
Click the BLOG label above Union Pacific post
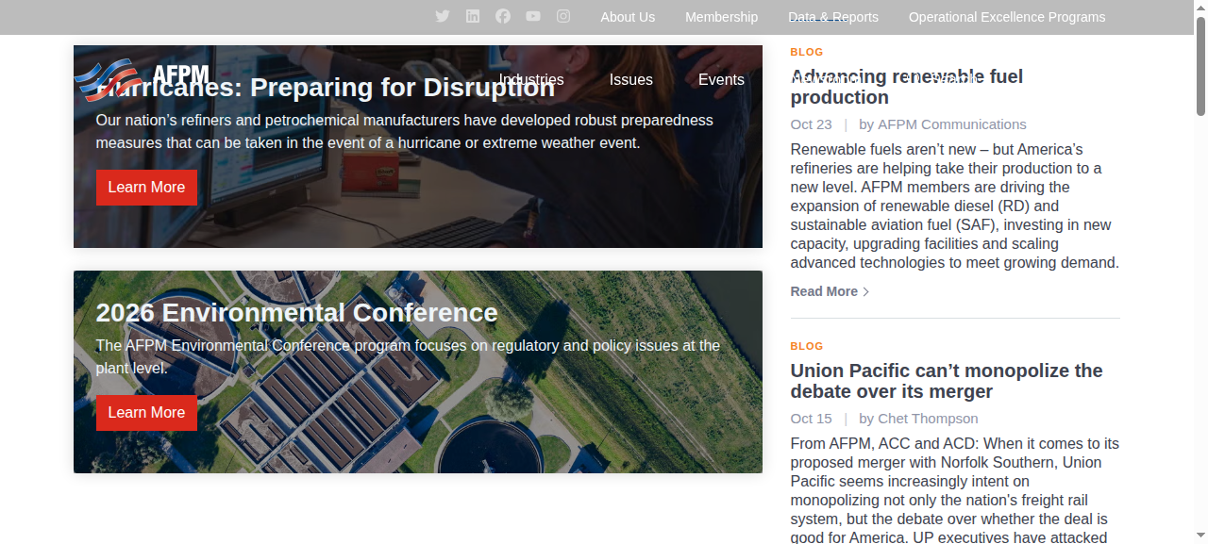807,346
